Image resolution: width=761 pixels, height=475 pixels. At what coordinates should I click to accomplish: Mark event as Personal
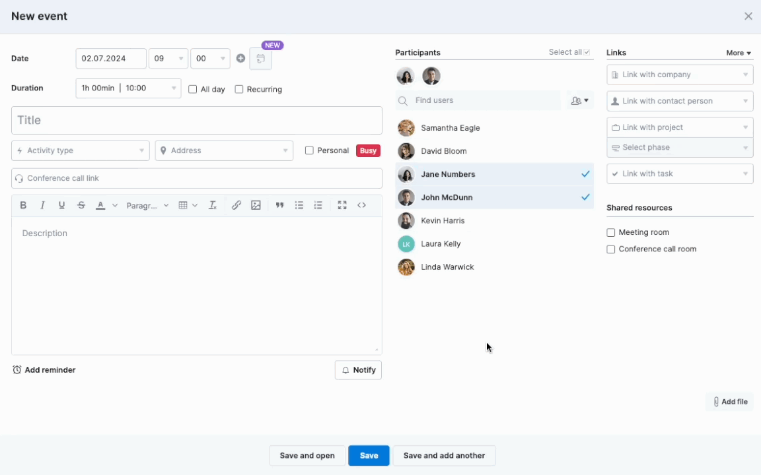pyautogui.click(x=309, y=150)
